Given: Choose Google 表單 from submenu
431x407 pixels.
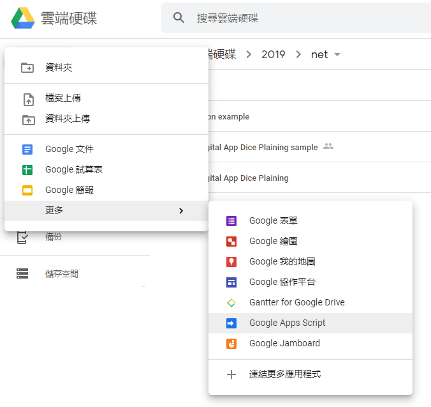Looking at the screenshot, I should click(310, 220).
